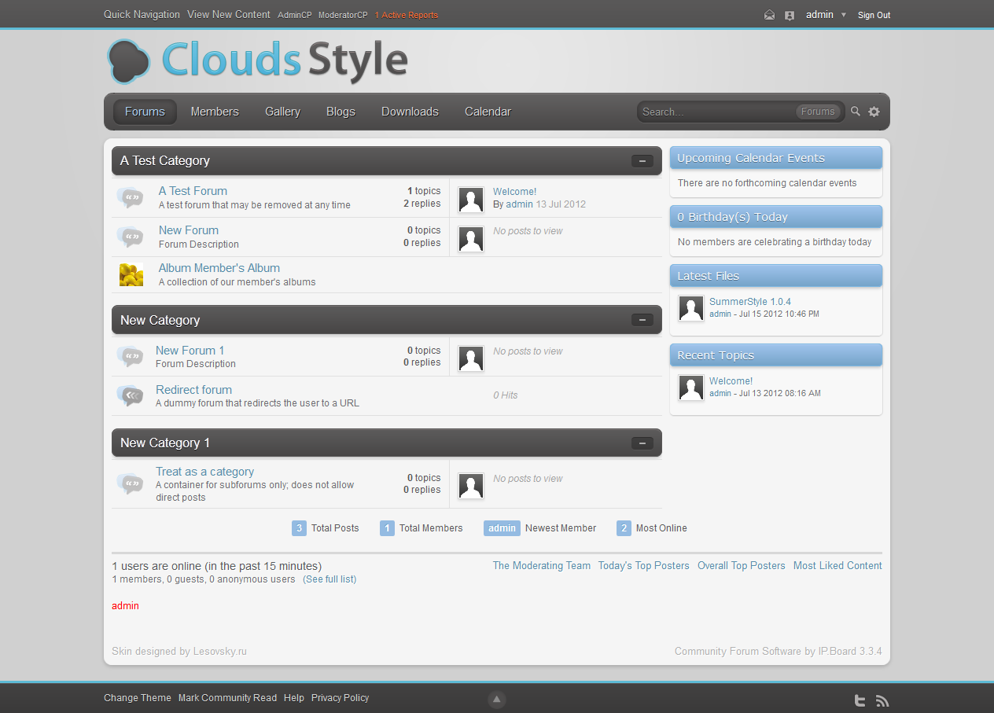Open the RSS feed icon
Viewport: 994px width, 713px height.
coord(882,700)
